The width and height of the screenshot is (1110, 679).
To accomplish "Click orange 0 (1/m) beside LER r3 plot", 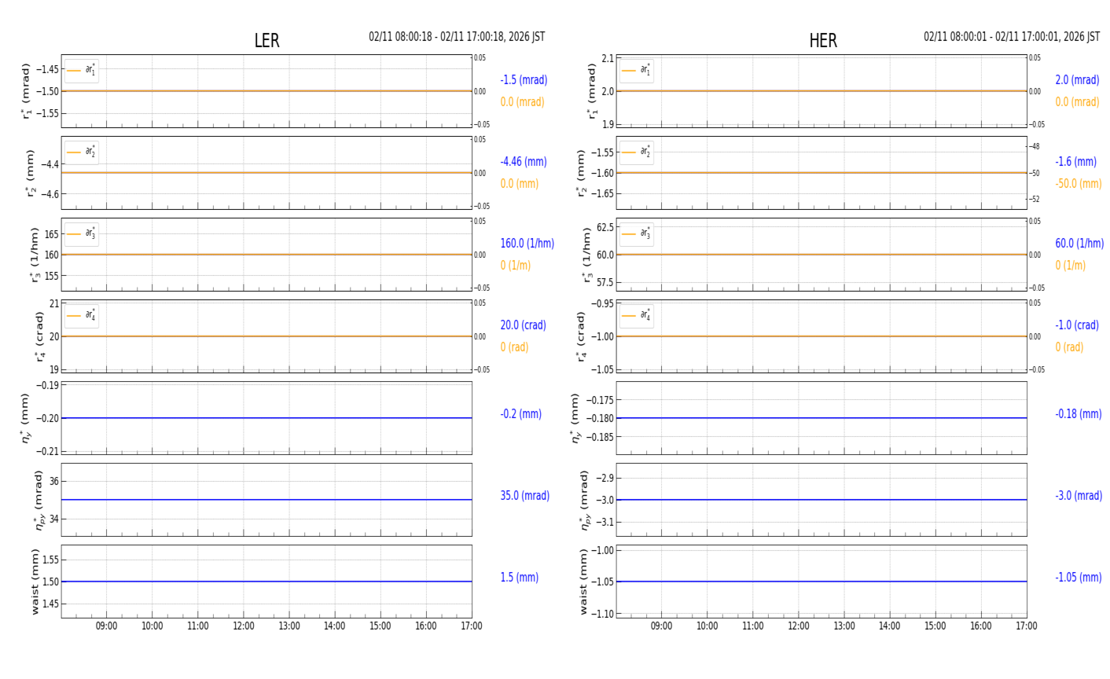I will point(515,266).
